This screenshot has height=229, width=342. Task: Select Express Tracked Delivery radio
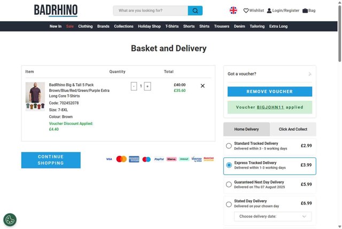click(229, 165)
